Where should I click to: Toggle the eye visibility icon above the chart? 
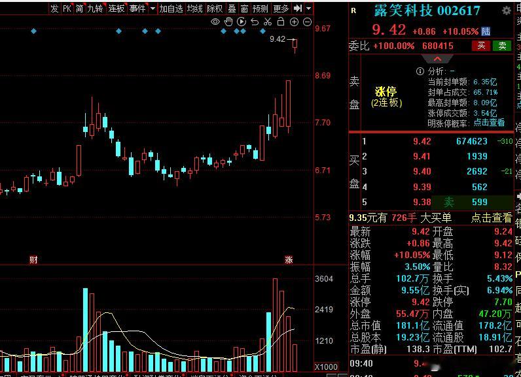coord(215,22)
